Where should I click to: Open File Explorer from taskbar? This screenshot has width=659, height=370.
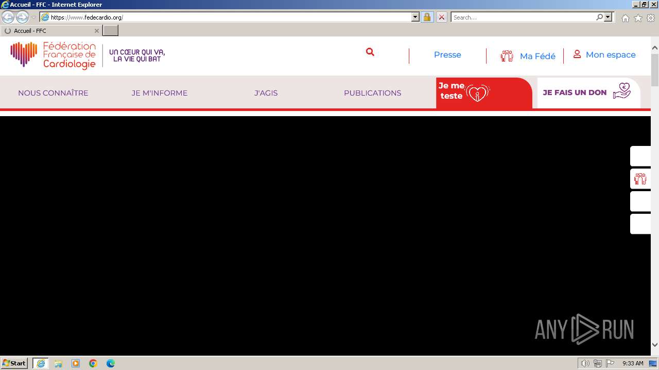pyautogui.click(x=58, y=363)
